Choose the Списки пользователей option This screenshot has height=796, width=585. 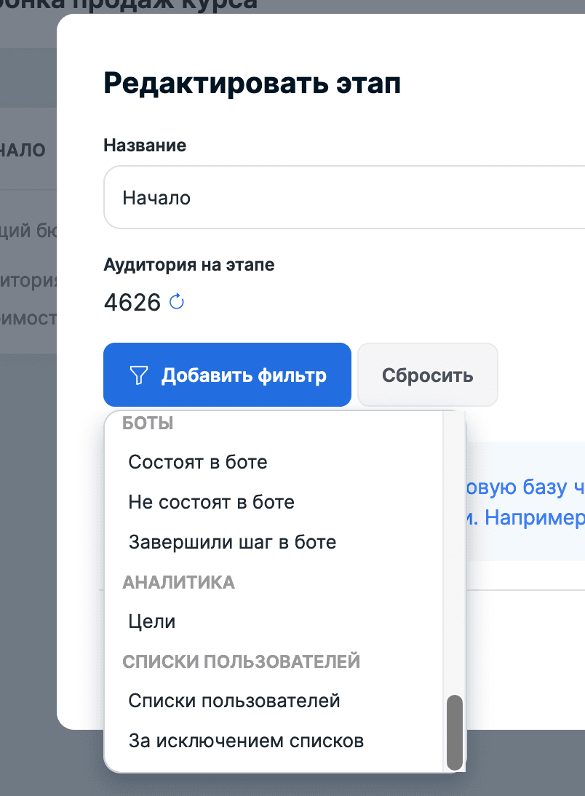pos(234,701)
